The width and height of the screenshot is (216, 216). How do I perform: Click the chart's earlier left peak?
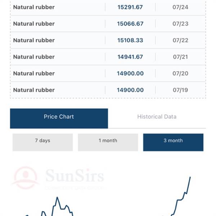(x=57, y=197)
